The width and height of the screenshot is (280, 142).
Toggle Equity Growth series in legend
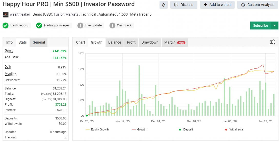(97, 129)
